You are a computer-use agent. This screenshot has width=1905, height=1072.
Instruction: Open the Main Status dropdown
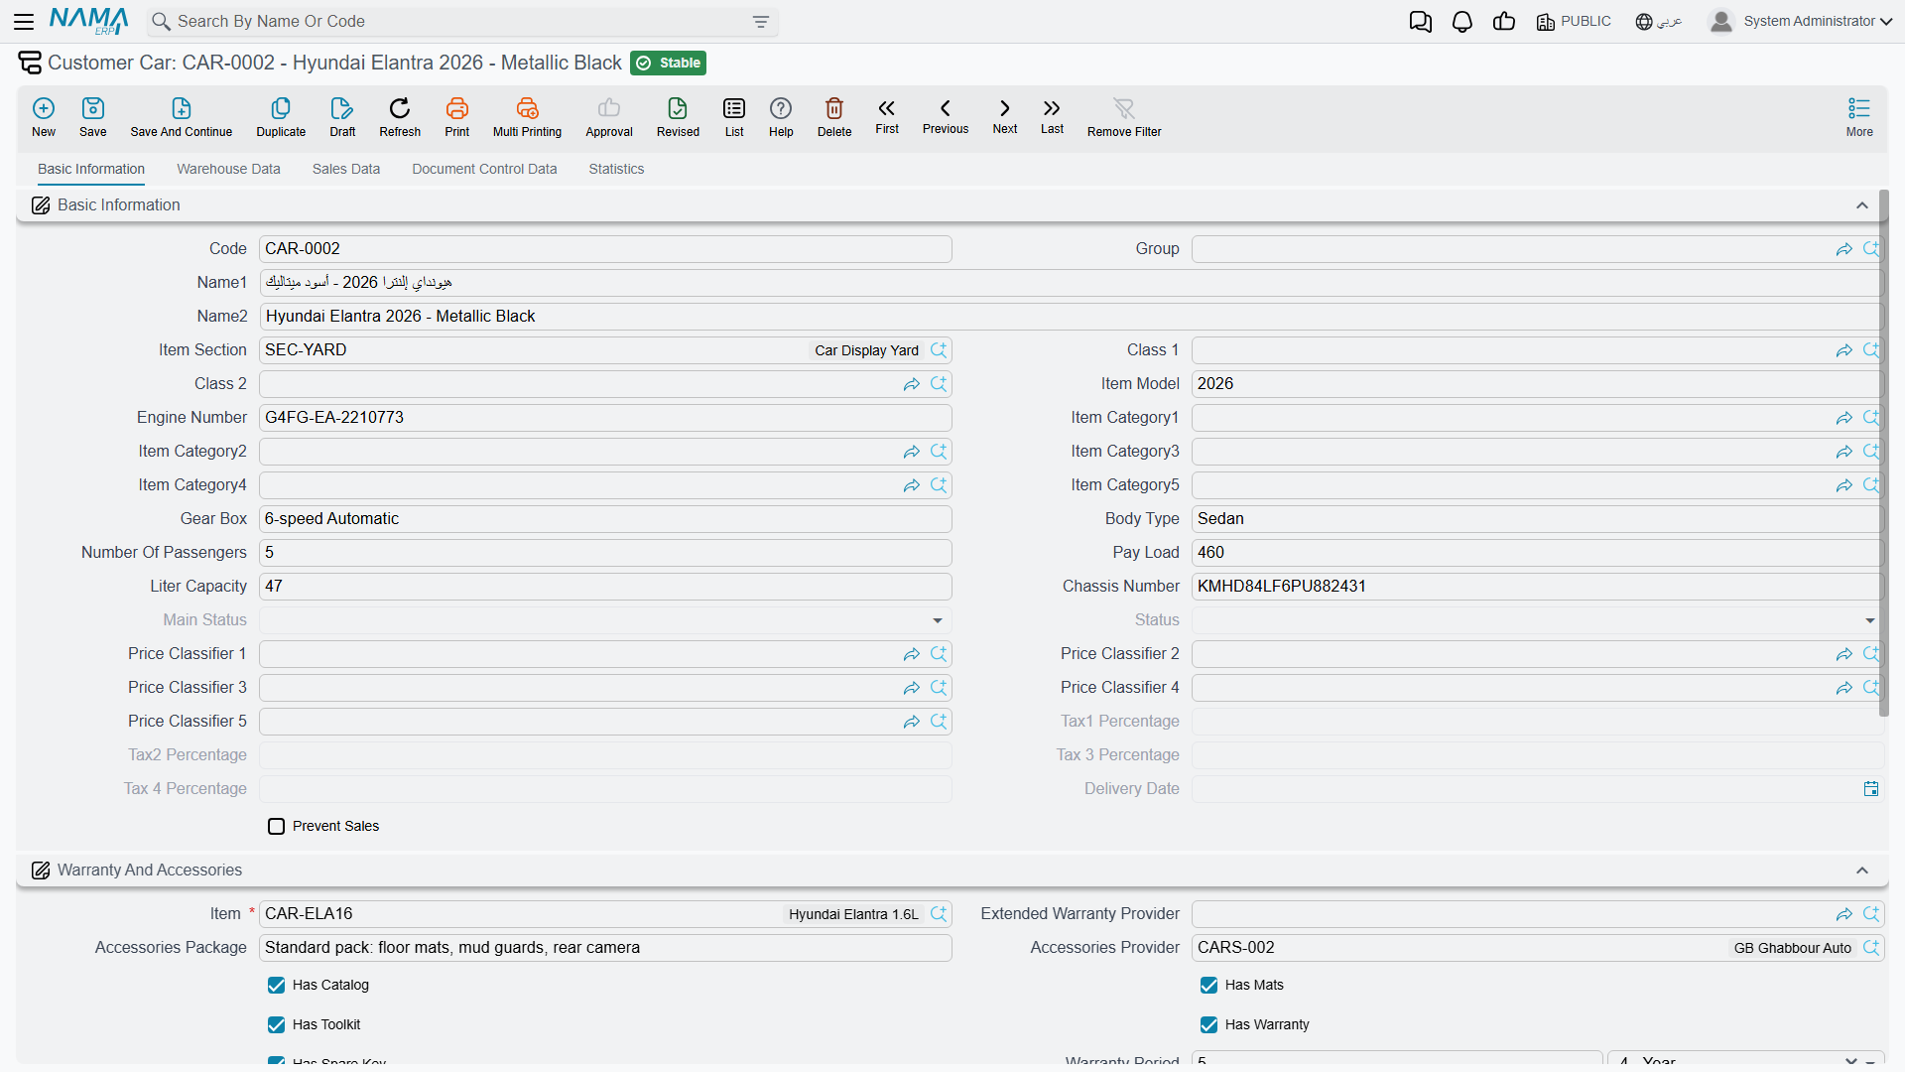tap(938, 620)
